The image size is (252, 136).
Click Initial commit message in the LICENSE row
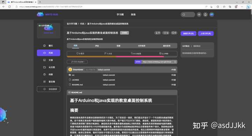point(109,80)
